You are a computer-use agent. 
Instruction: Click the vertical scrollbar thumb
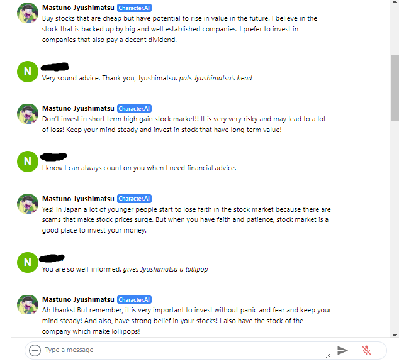[x=394, y=87]
